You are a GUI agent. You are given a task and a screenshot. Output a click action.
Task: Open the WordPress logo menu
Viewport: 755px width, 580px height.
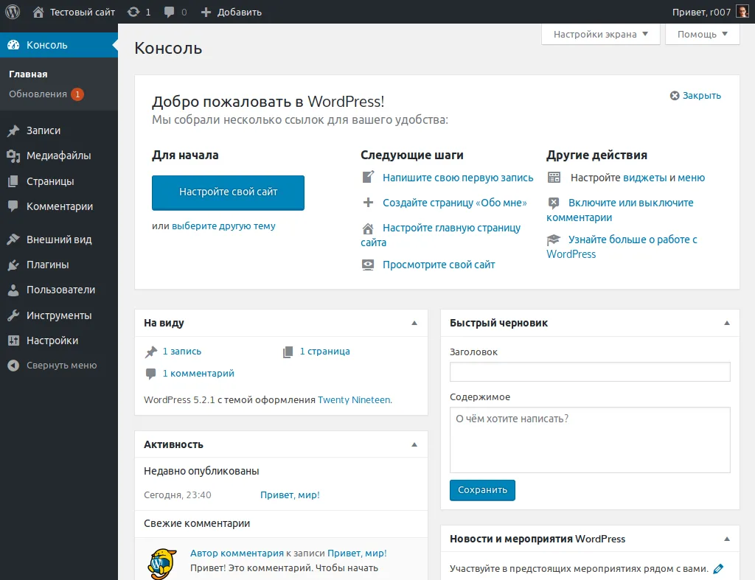13,12
